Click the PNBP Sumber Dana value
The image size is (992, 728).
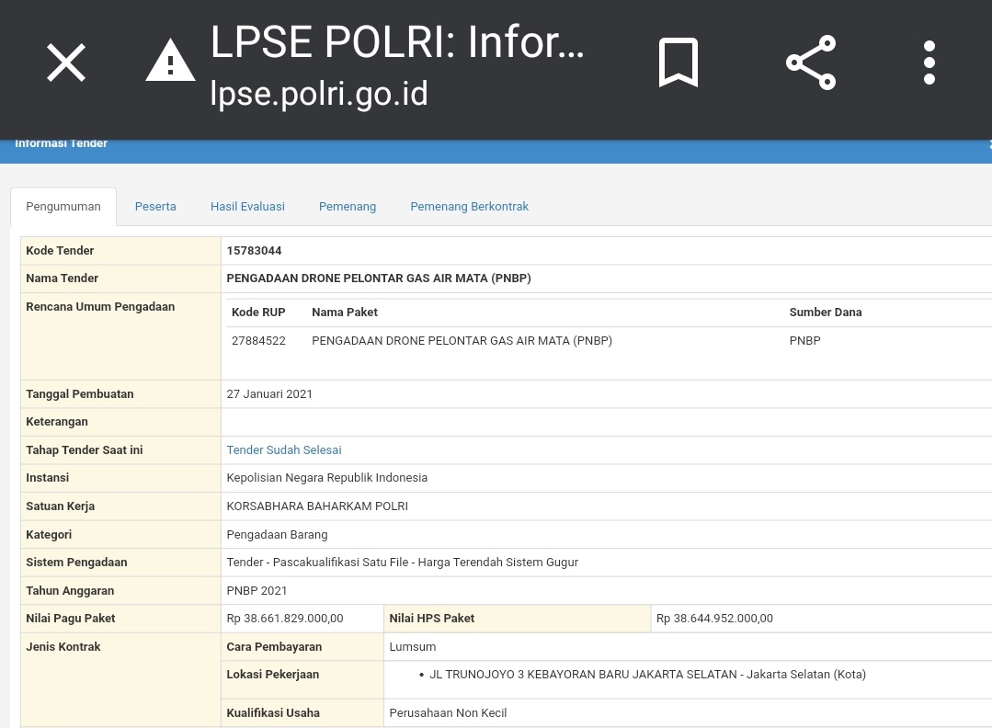click(804, 340)
